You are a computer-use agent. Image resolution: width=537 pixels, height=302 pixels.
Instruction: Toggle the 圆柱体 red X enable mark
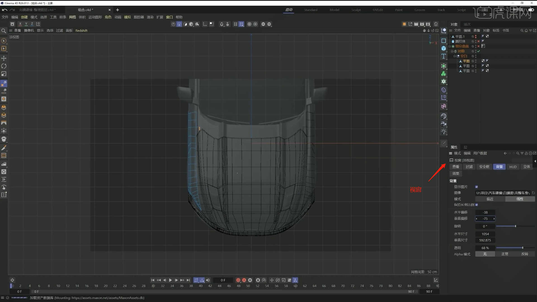click(x=479, y=41)
